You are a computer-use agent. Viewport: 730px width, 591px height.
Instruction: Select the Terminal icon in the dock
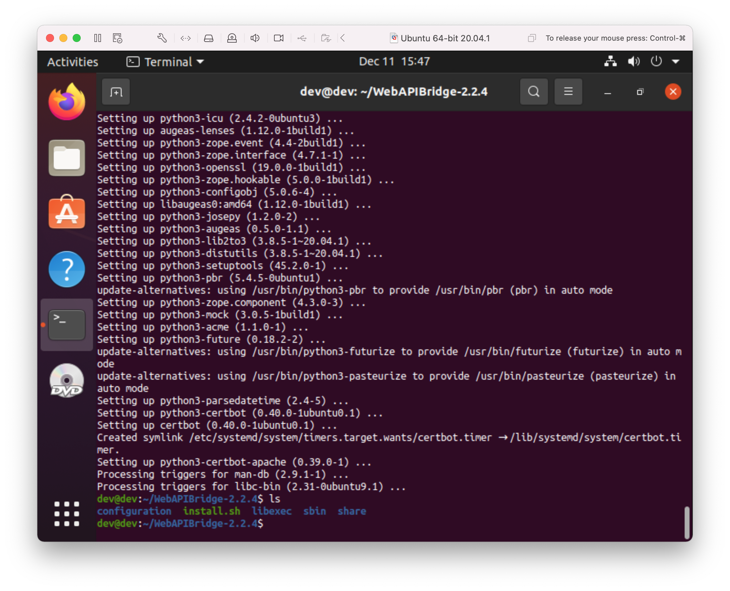67,325
